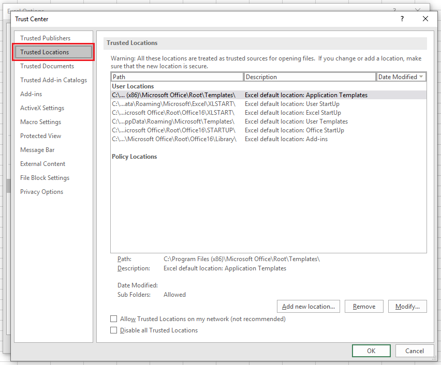Click 'Excel default location: Office StartUp' description

[294, 130]
